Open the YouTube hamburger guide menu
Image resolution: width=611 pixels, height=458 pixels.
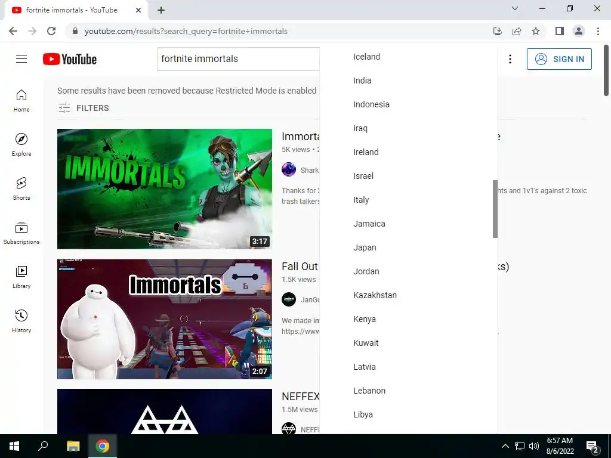[21, 59]
